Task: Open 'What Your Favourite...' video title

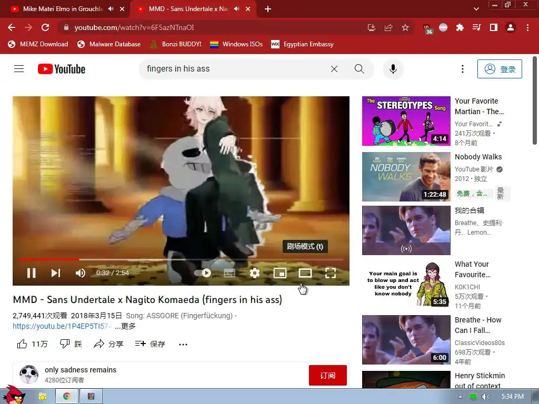Action: [472, 269]
